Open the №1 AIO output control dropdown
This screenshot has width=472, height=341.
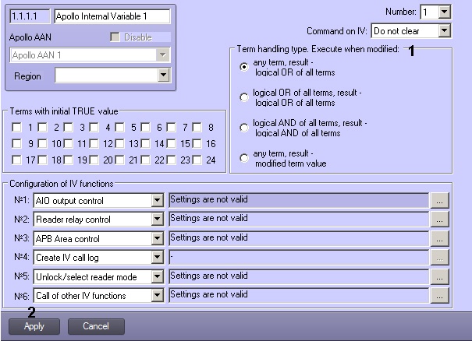click(x=157, y=200)
